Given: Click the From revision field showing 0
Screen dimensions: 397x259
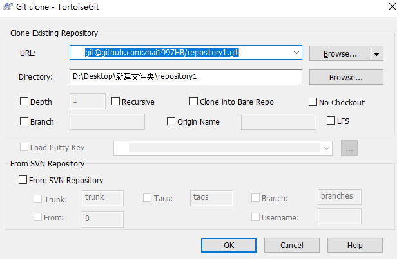Looking at the screenshot, I should coord(102,219).
